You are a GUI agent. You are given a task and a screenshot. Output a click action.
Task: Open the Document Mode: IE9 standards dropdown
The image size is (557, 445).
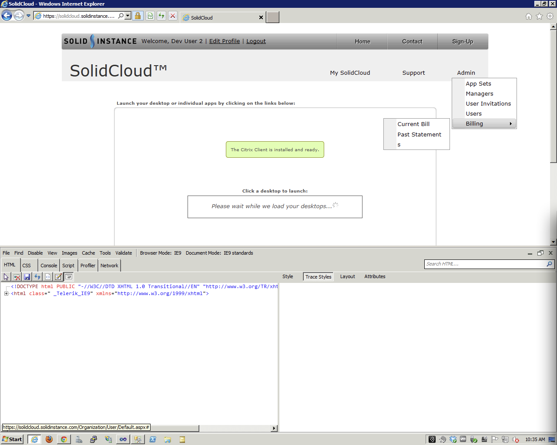(219, 253)
